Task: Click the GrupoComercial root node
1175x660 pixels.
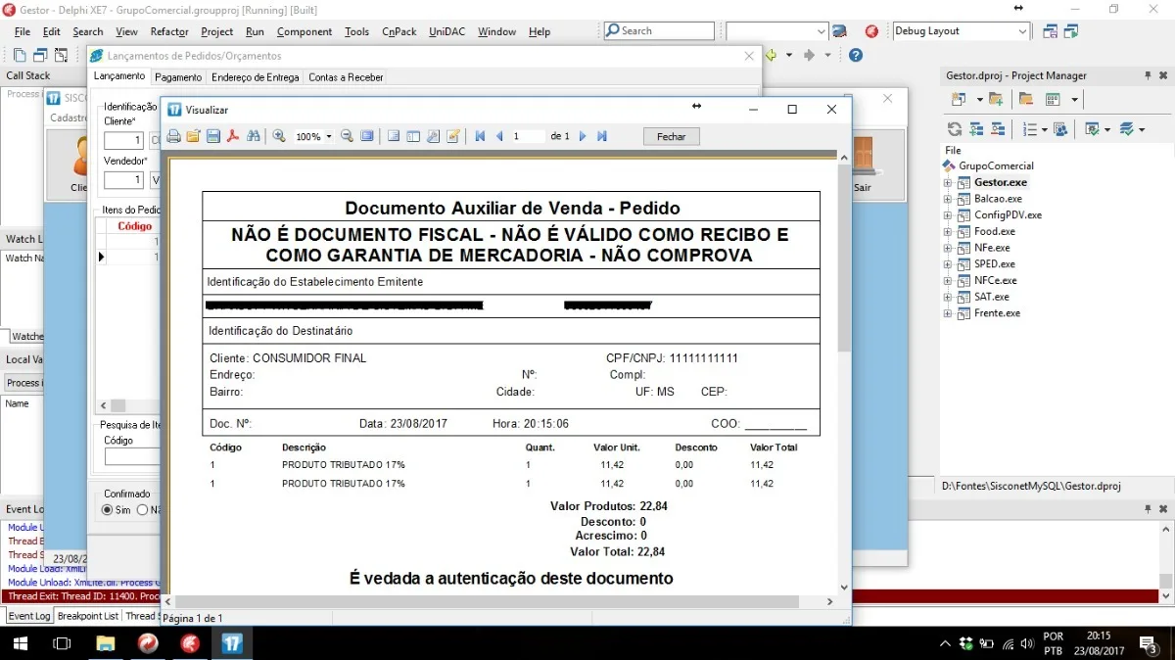Action: tap(996, 166)
